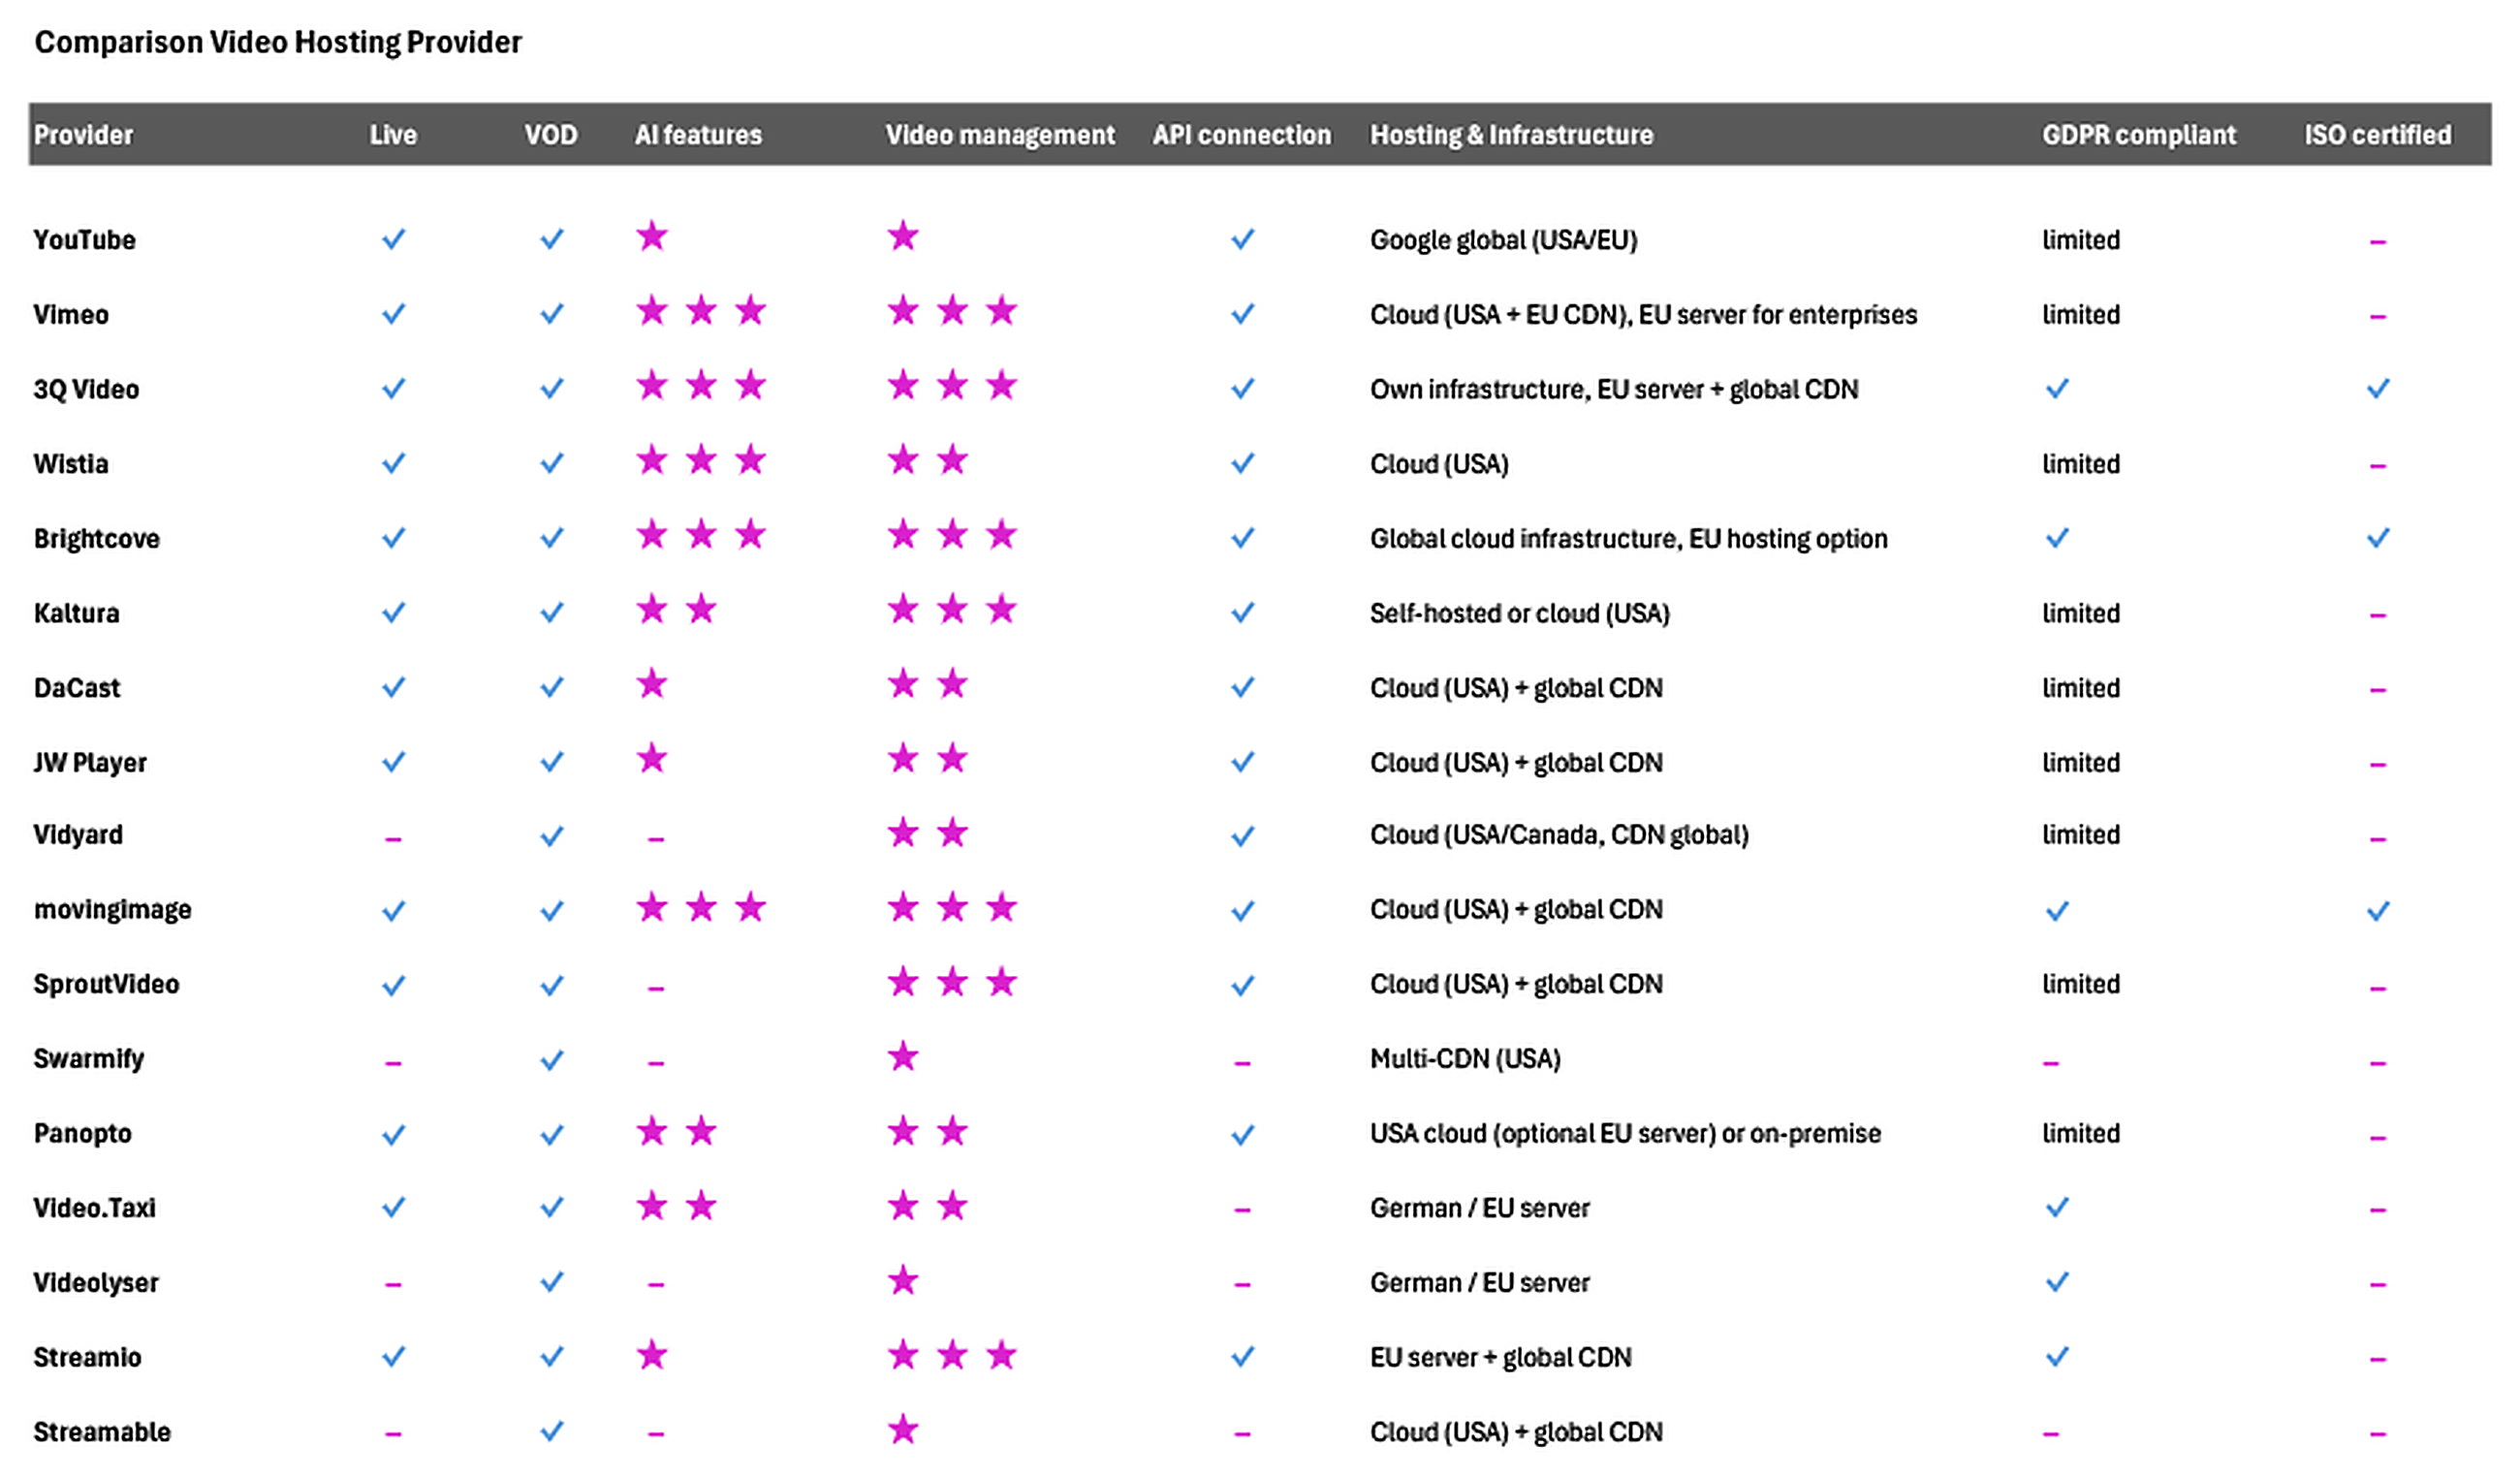Click the API connection checkmark for Streamio
The width and height of the screenshot is (2520, 1477).
(x=1242, y=1357)
